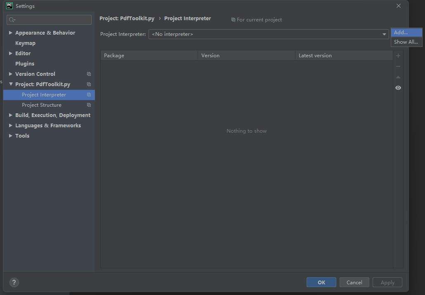Click the For current project label
The width and height of the screenshot is (425, 295).
[260, 20]
